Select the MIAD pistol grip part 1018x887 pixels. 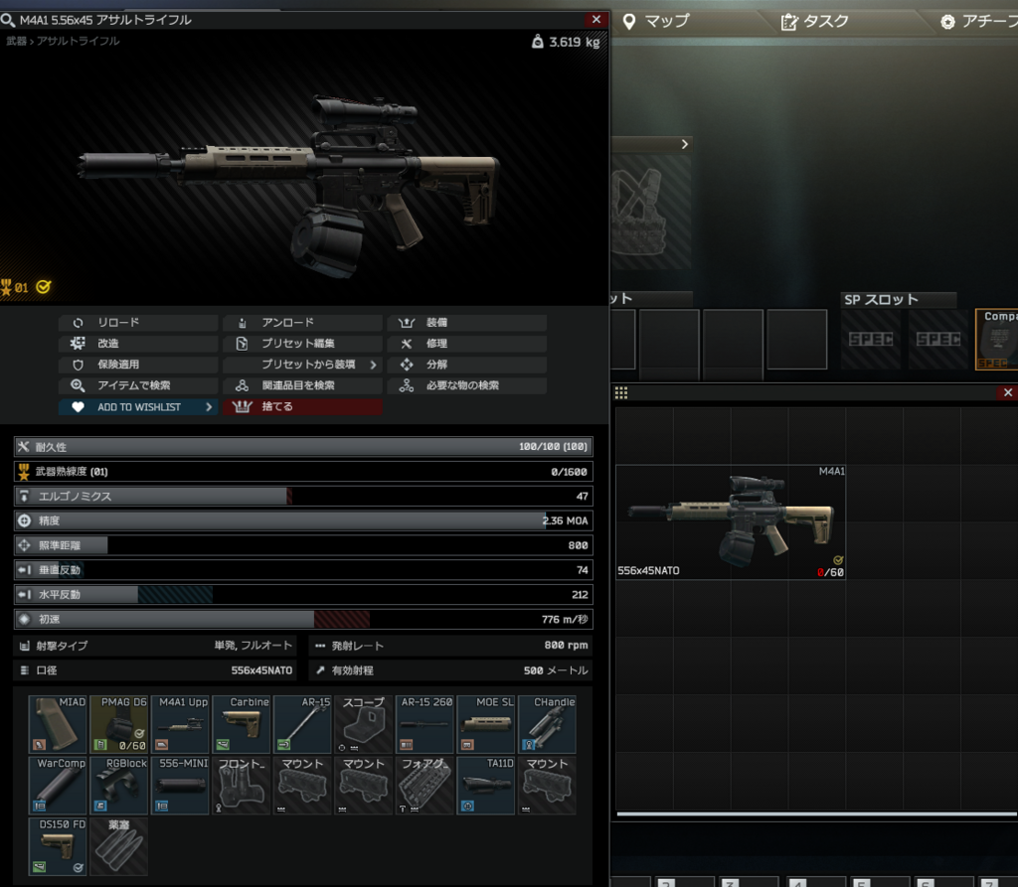coord(58,724)
